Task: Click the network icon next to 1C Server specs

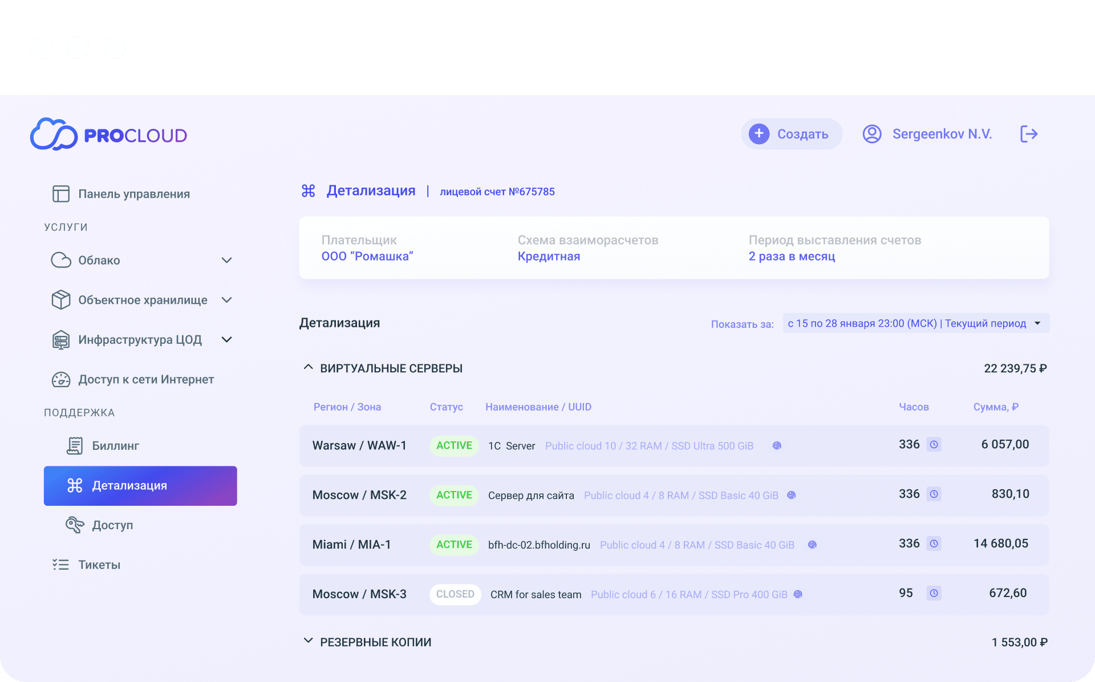Action: coord(777,446)
